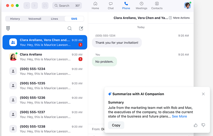Open profile avatar menu
This screenshot has height=136, width=213.
pyautogui.click(x=187, y=6)
